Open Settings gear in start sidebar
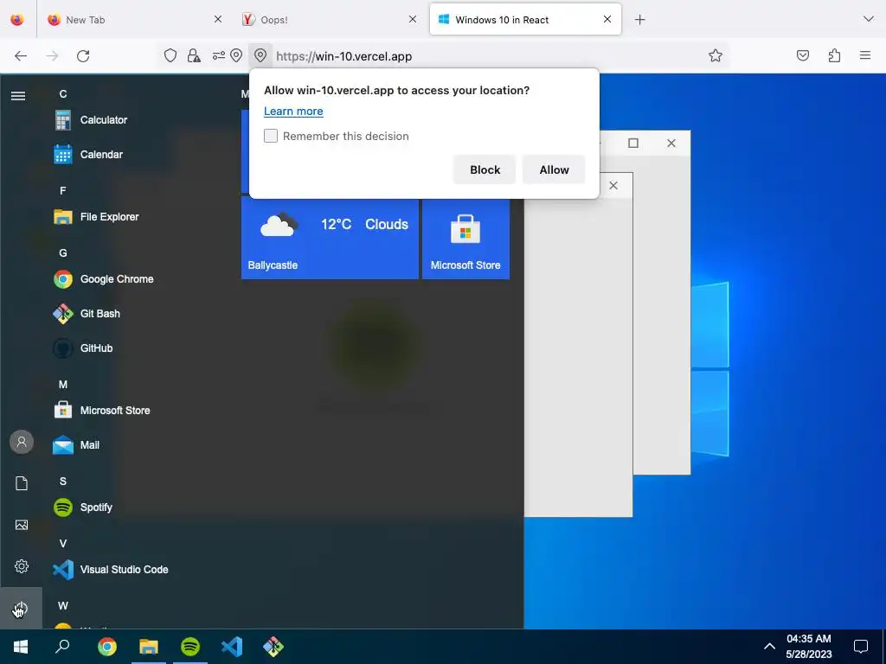Viewport: 886px width, 664px height. [x=22, y=566]
